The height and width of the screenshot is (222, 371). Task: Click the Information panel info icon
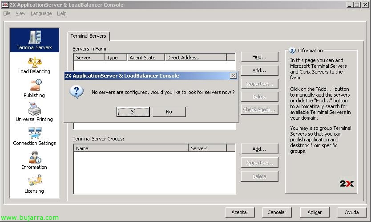(292, 50)
